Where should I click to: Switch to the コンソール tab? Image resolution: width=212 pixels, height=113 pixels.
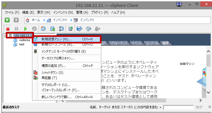(152, 43)
